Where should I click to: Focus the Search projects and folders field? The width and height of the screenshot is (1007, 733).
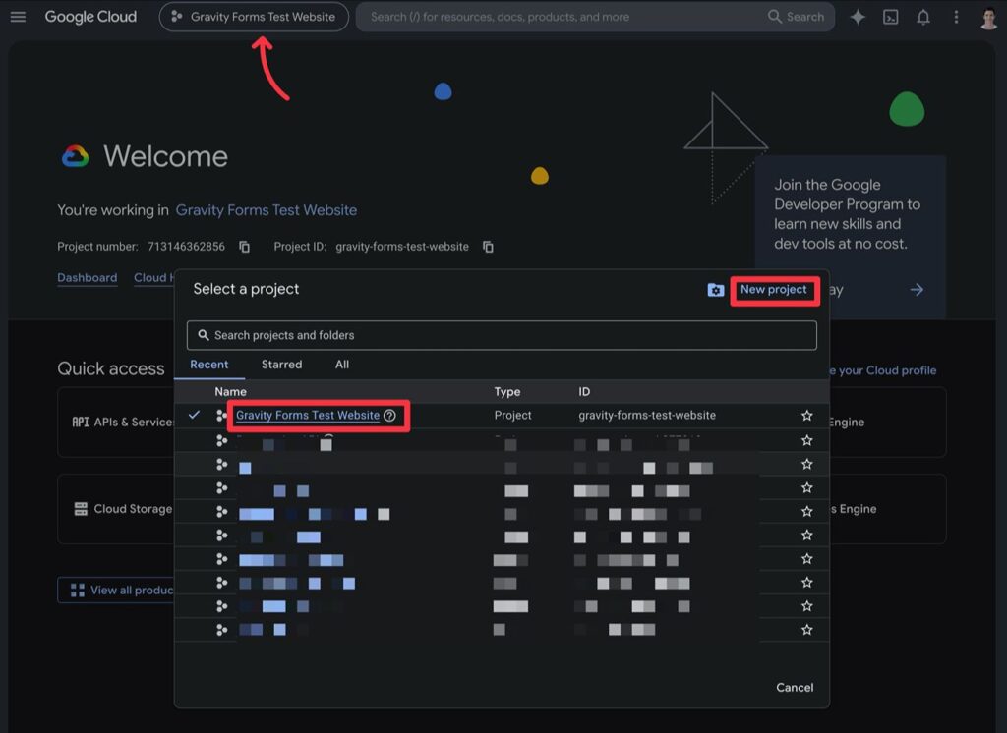coord(502,335)
